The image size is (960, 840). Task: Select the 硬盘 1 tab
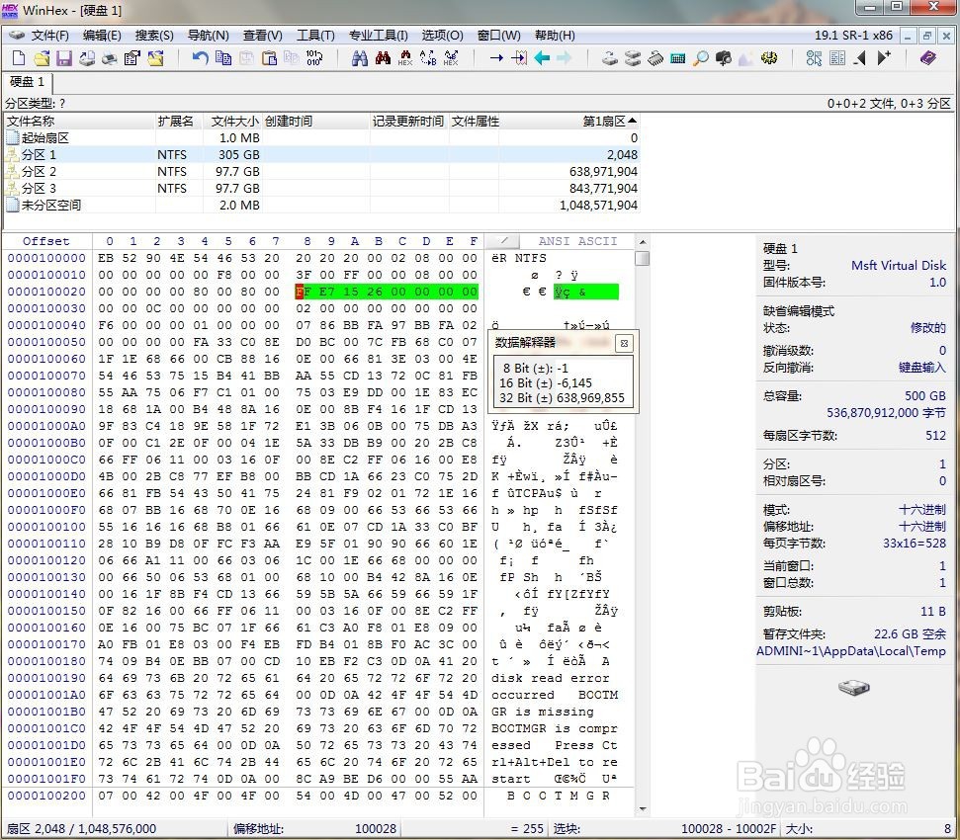[x=27, y=81]
